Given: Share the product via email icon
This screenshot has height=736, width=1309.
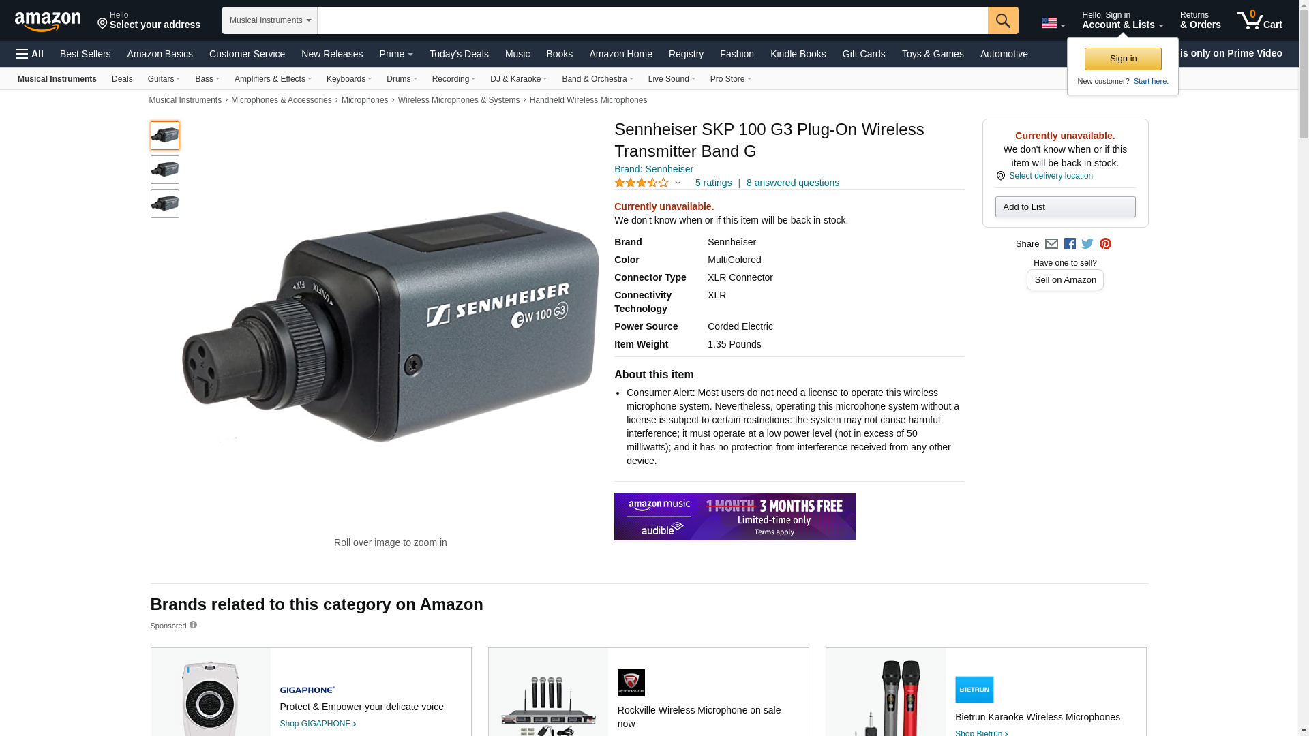Looking at the screenshot, I should [x=1051, y=244].
